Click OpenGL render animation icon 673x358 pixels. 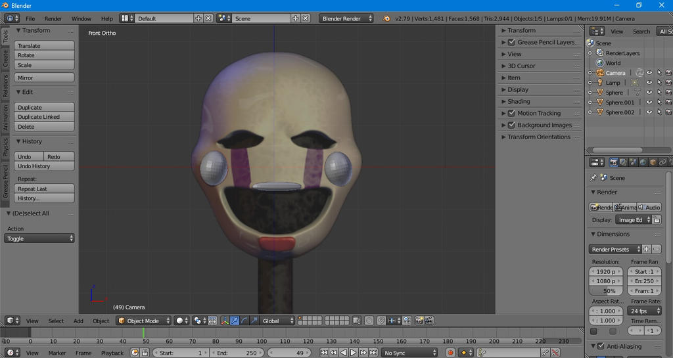coord(429,321)
